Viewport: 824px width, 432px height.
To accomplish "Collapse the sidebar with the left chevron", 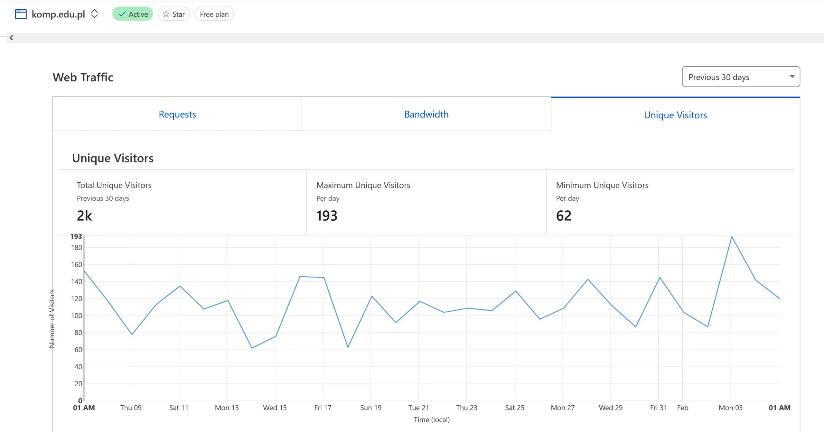I will (11, 38).
